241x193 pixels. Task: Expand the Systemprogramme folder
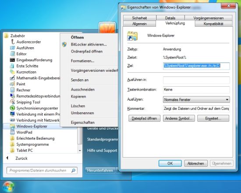[x=29, y=144]
